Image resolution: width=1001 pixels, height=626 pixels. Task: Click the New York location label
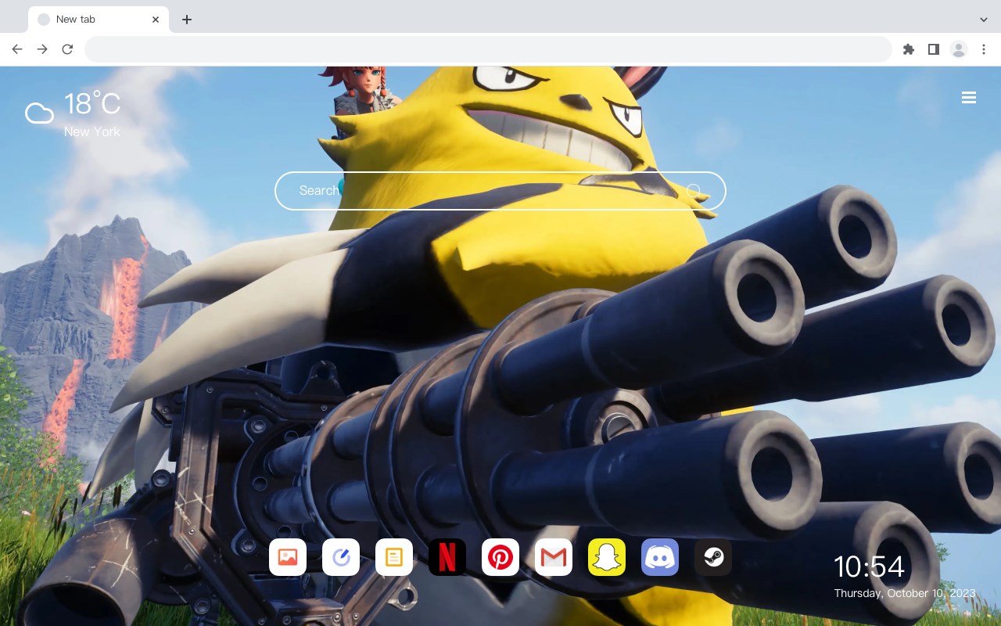point(92,131)
